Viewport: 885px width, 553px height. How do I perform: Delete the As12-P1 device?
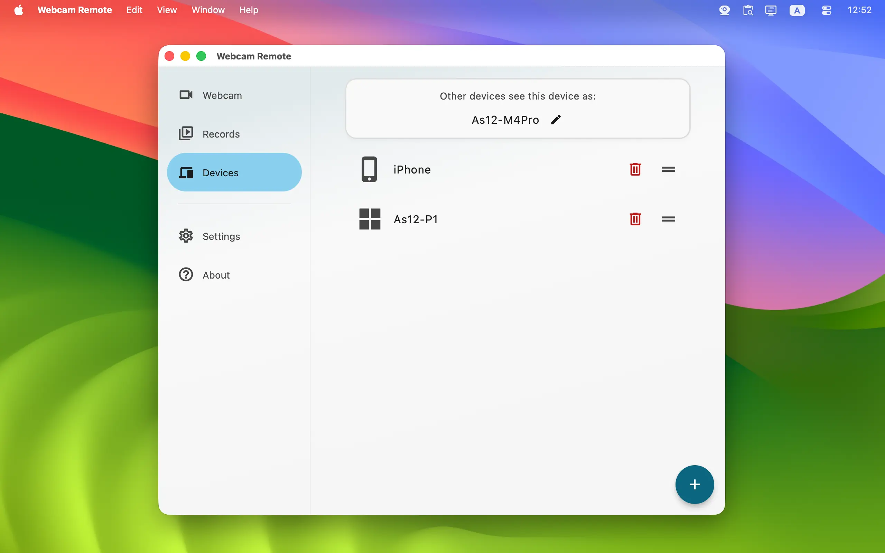pyautogui.click(x=635, y=219)
